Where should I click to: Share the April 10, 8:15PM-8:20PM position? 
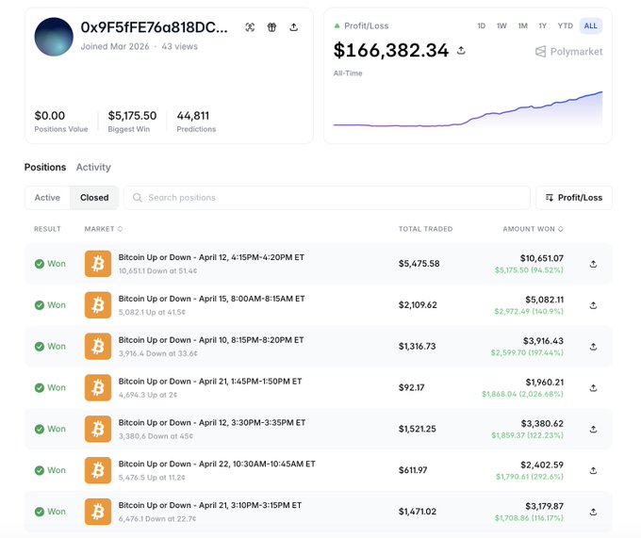594,347
